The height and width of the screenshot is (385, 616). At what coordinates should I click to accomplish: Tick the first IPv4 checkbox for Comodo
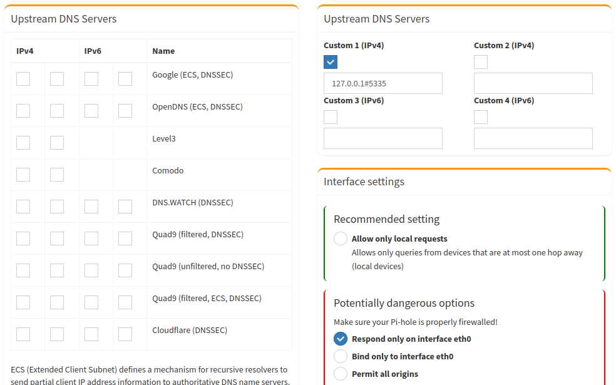pyautogui.click(x=23, y=175)
